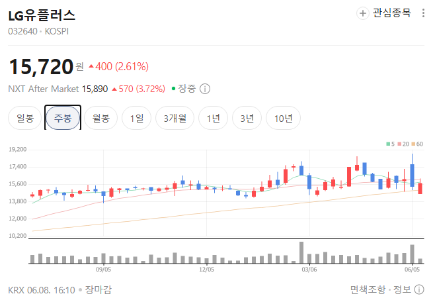Switch chart to 1년 range

[x=214, y=118]
